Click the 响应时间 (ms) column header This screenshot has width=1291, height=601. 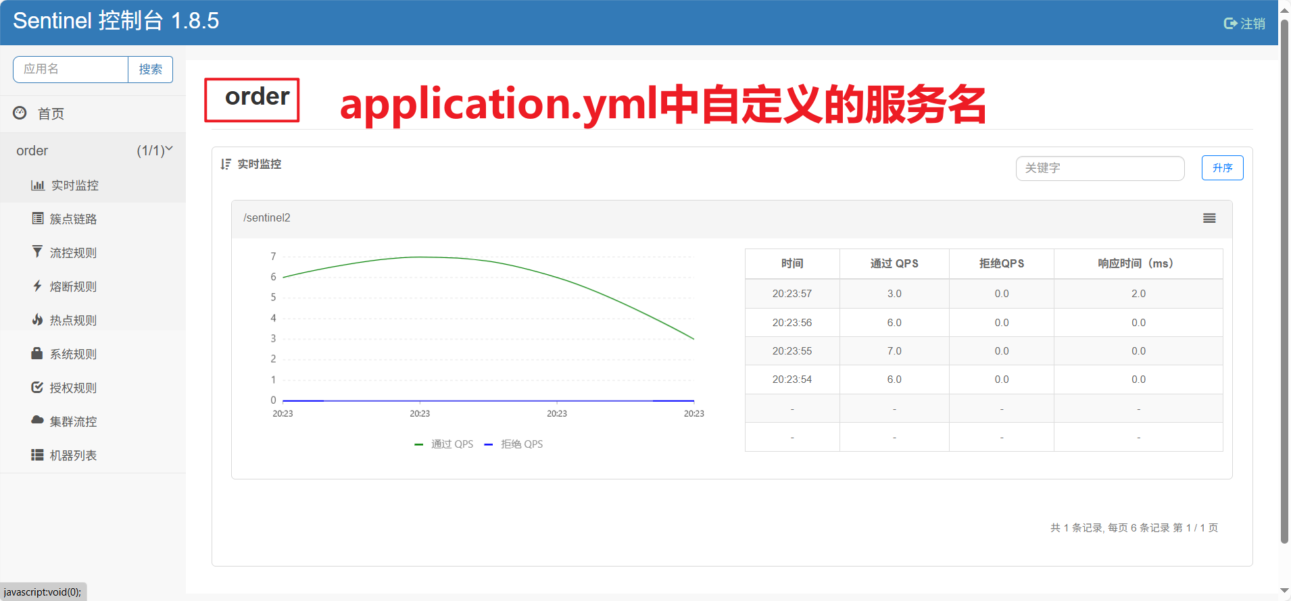click(x=1138, y=263)
